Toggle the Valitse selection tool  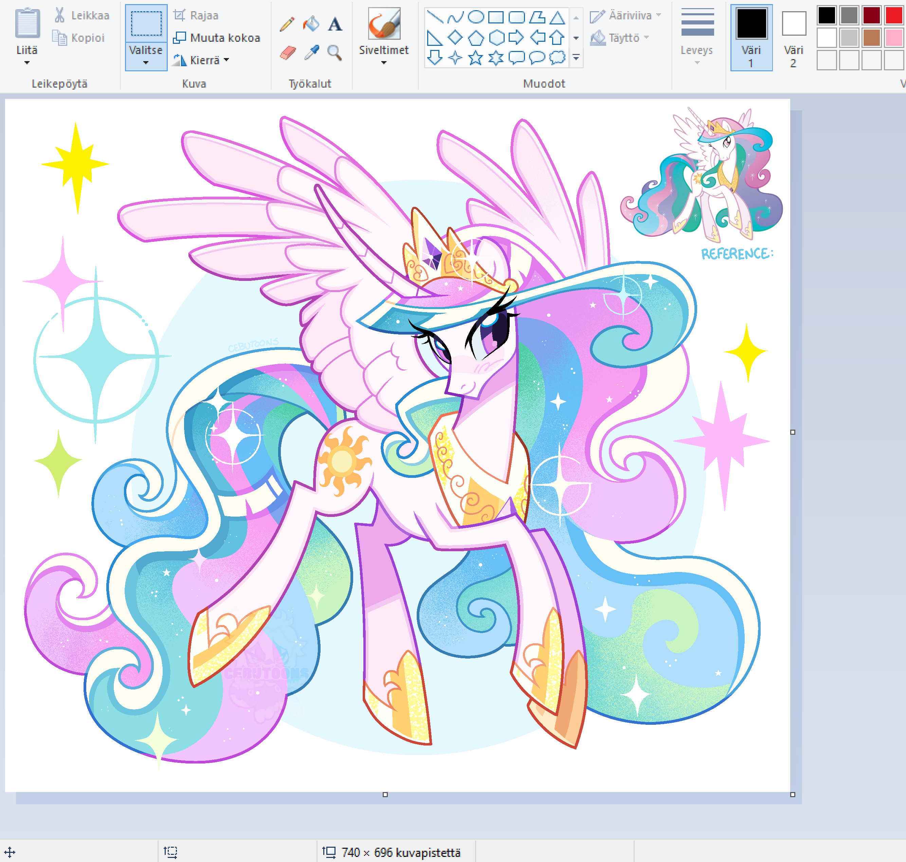point(146,24)
